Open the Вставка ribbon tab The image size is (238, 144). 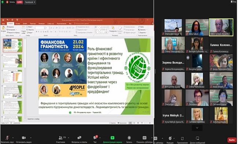click(18, 23)
